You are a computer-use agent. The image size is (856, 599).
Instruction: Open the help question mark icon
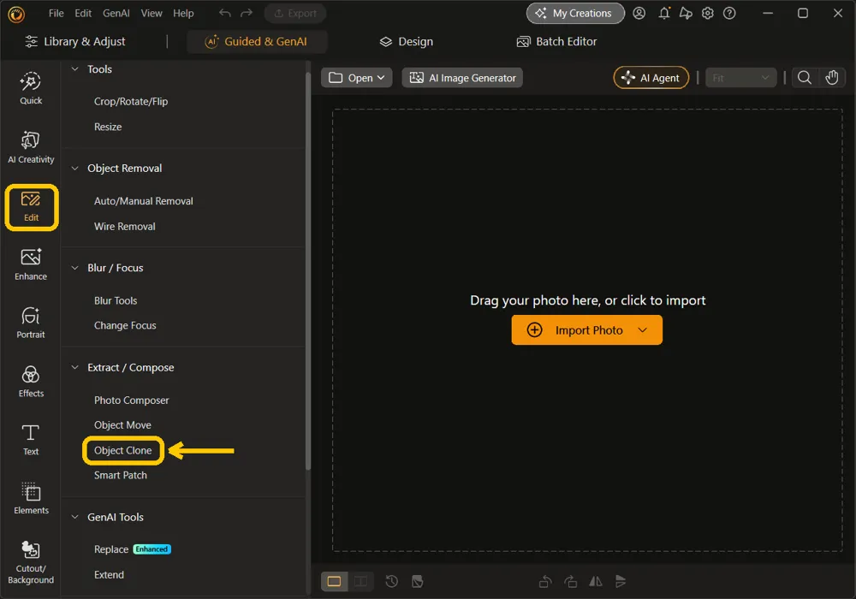coord(729,13)
